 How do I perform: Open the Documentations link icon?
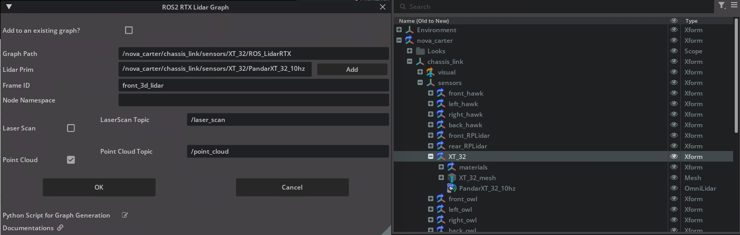(60, 228)
